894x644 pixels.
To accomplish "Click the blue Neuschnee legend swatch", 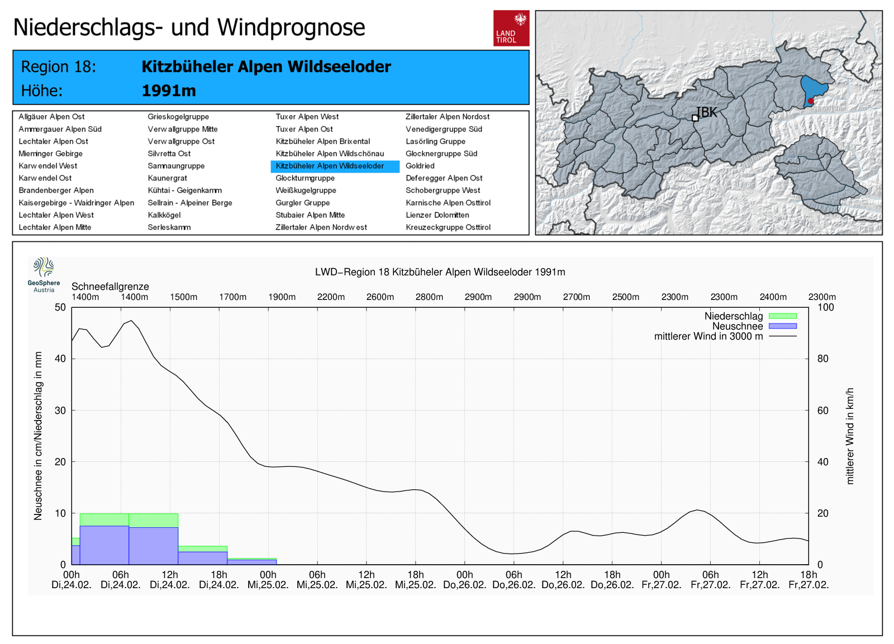I will click(783, 326).
